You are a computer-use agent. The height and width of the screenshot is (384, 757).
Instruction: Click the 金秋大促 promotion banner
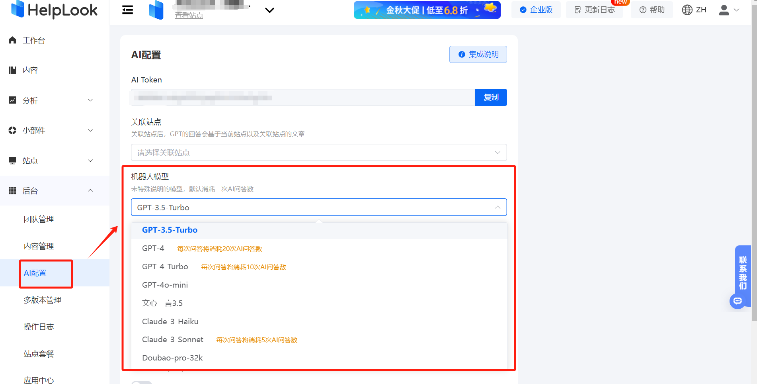pos(427,10)
